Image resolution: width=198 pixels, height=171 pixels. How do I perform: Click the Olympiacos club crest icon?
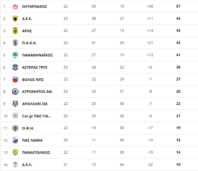pos(15,7)
